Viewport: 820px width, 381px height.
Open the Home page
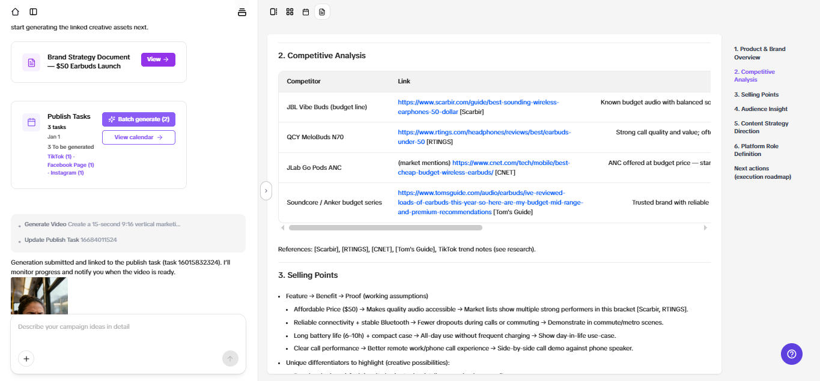coord(14,11)
